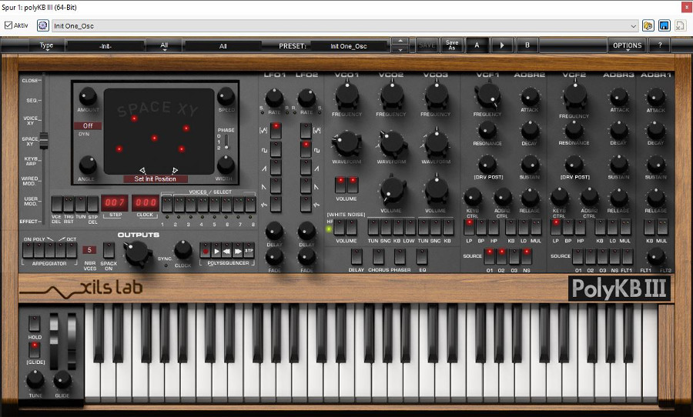The height and width of the screenshot is (417, 693).
Task: Toggle the Glide switch button
Action: click(x=35, y=350)
